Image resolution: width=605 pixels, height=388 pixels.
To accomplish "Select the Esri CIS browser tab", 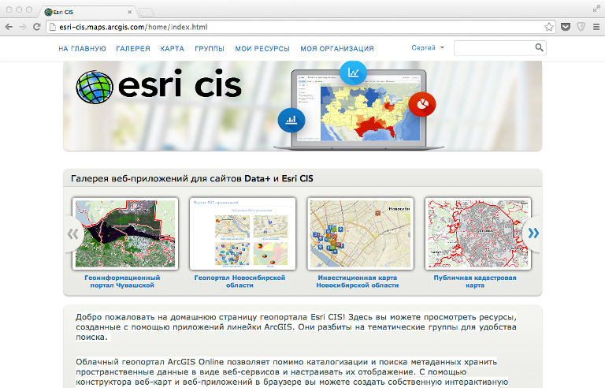I will (87, 12).
